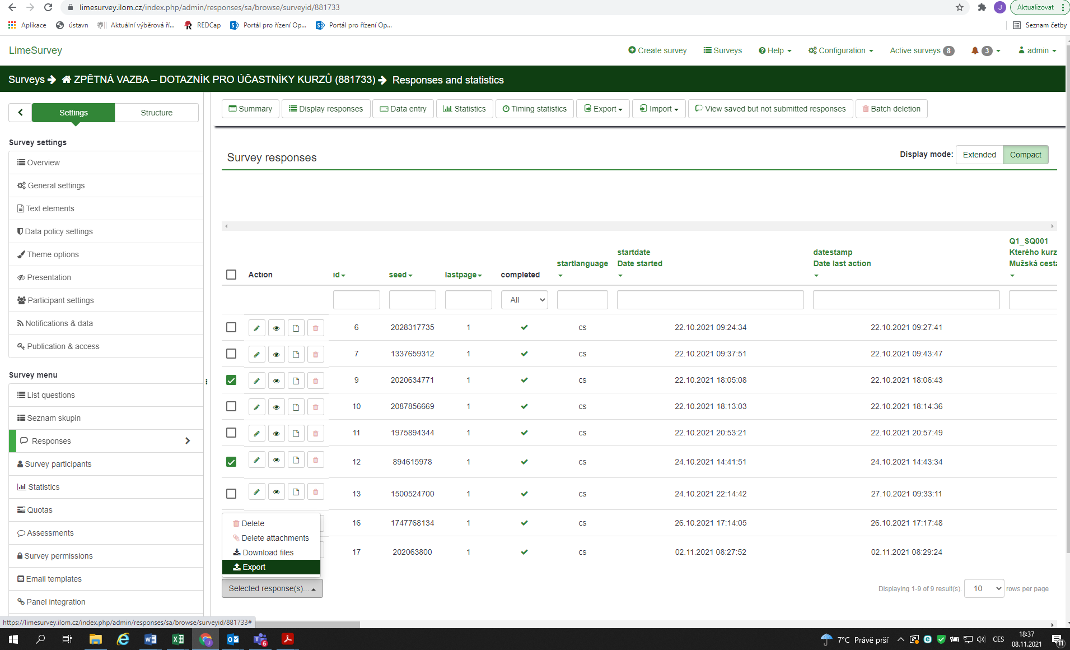View response 7 details via eye icon
The width and height of the screenshot is (1070, 650).
tap(276, 354)
